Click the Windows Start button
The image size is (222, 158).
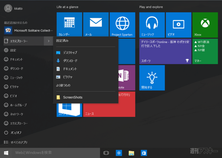(6, 153)
